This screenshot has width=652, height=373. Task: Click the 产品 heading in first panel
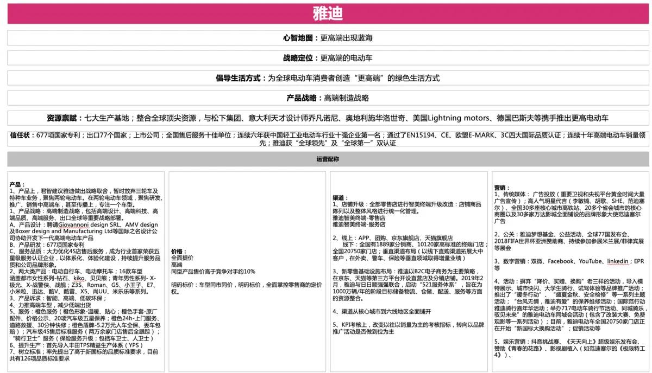[x=17, y=185]
